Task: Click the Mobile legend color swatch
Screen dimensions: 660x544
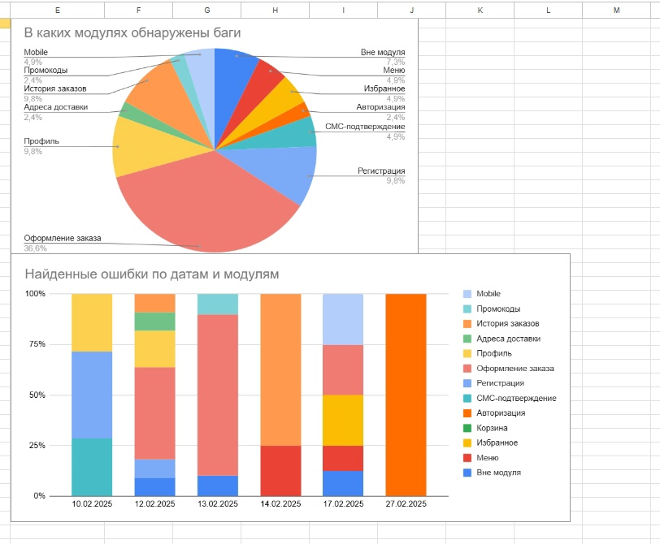Action: click(467, 294)
